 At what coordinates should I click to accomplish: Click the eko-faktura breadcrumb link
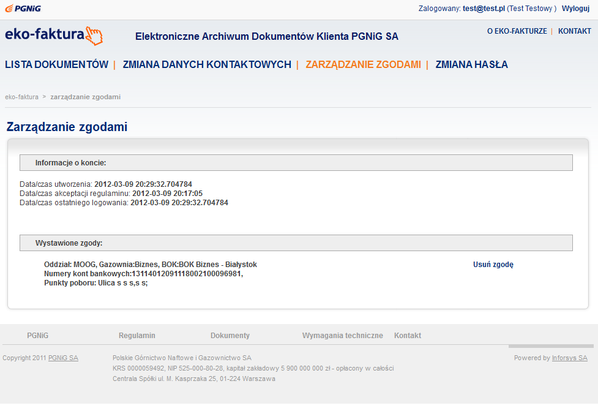pos(22,97)
